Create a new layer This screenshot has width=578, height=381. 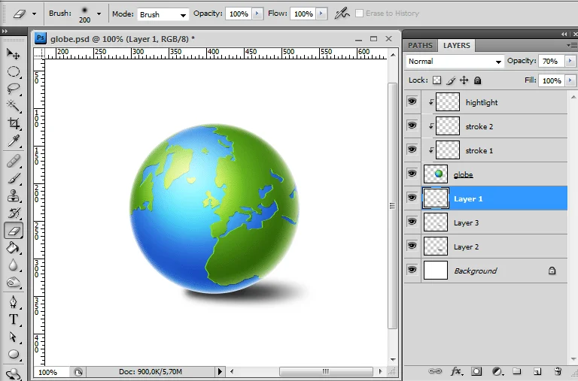click(537, 371)
